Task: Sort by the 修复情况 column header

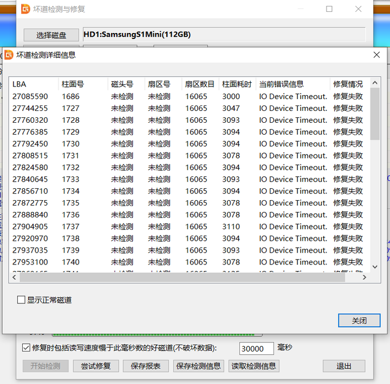Action: (x=350, y=84)
